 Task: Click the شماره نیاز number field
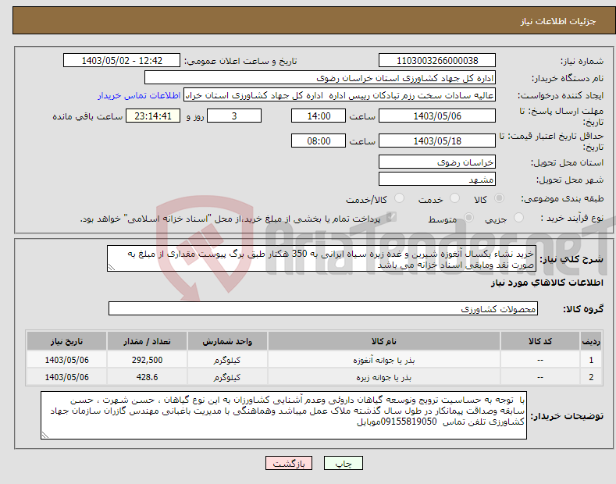pos(437,61)
